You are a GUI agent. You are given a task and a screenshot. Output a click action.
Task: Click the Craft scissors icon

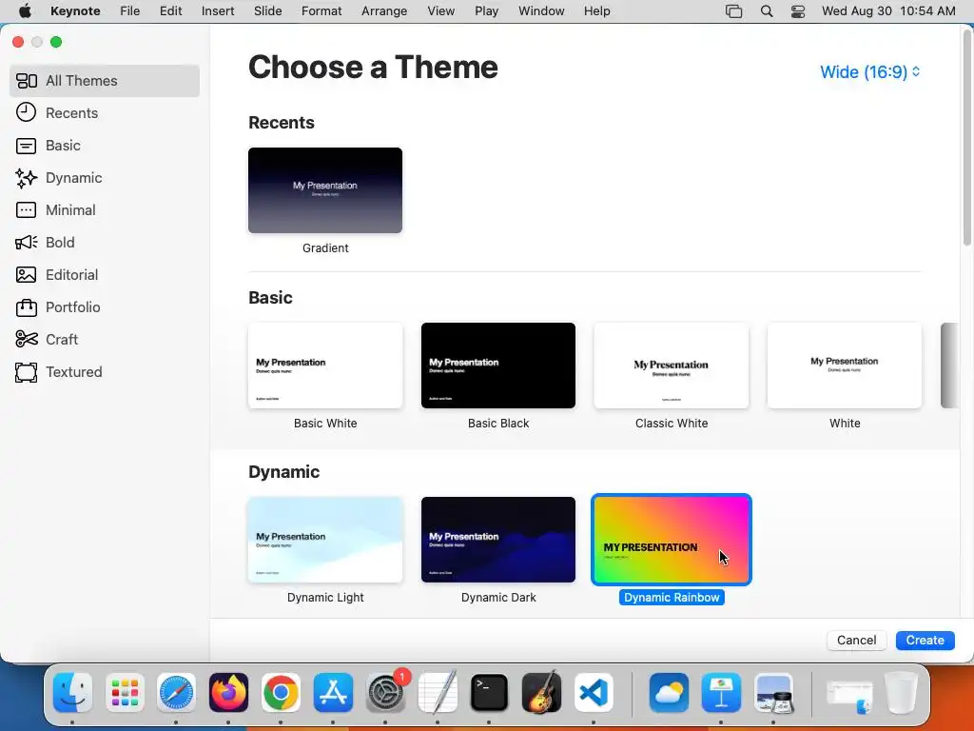coord(26,340)
